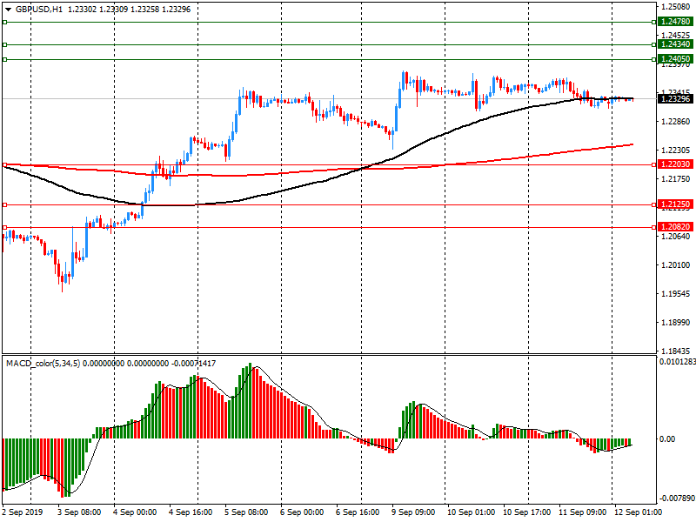Screen dimensions: 696x522
Task: Click the GBPUSD,H1 chart title
Action: click(39, 10)
